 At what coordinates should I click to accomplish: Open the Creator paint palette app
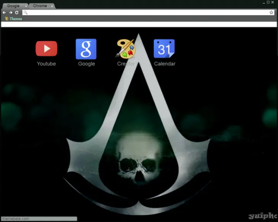[126, 49]
